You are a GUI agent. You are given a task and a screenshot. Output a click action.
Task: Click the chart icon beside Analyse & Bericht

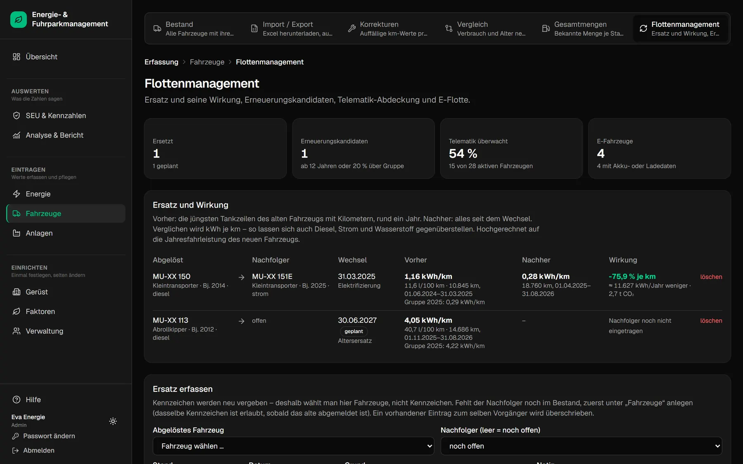(17, 135)
